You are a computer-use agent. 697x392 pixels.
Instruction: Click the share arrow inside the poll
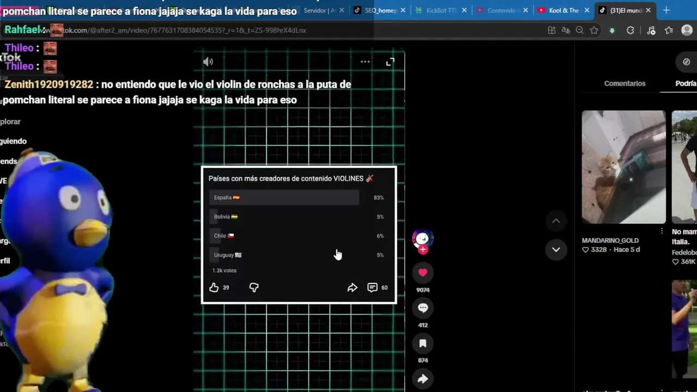click(x=352, y=287)
